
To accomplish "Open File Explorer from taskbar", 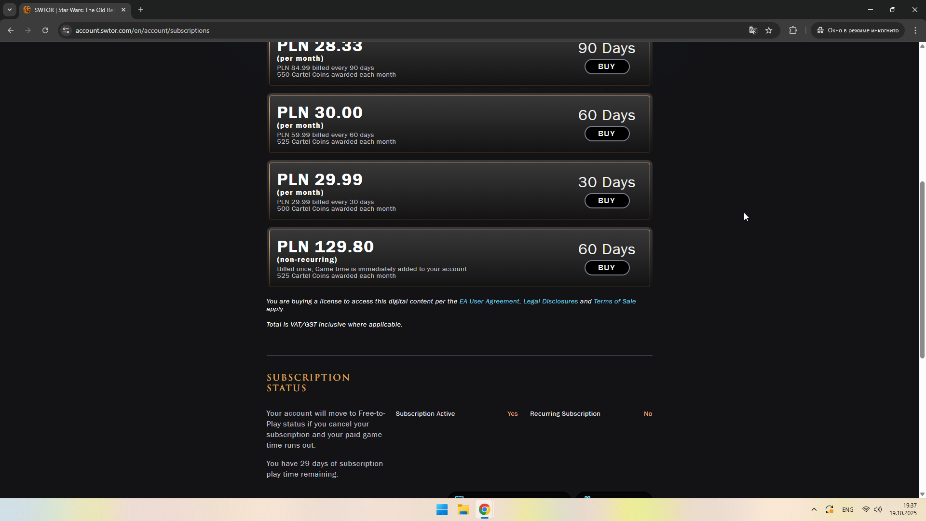I will click(x=463, y=510).
